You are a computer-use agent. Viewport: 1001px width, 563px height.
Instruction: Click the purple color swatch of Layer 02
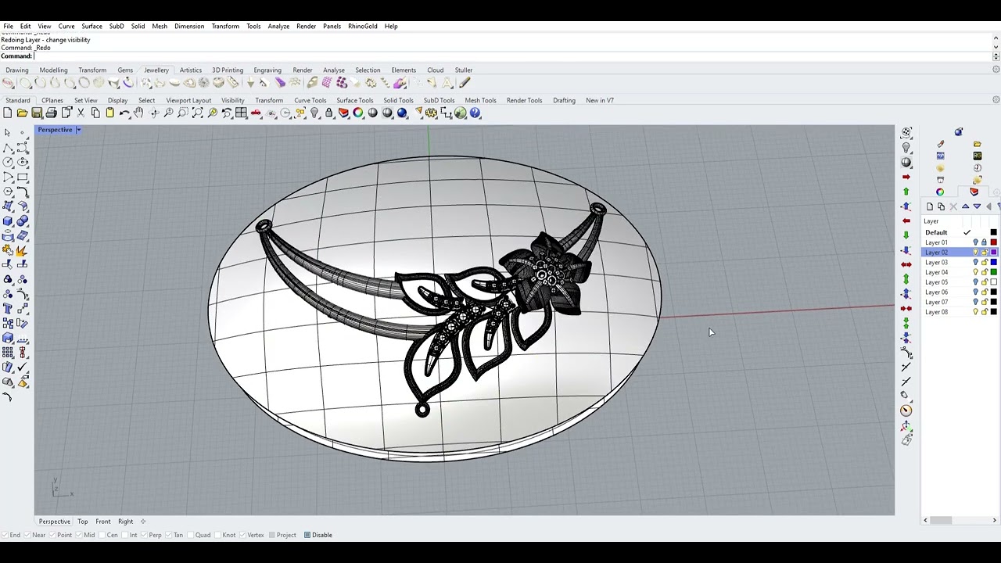point(993,253)
